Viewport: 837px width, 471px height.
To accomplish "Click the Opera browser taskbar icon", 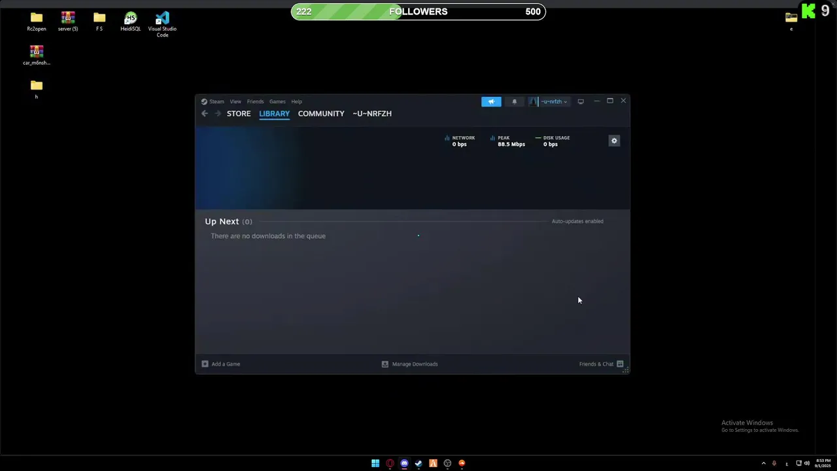I will click(x=390, y=463).
